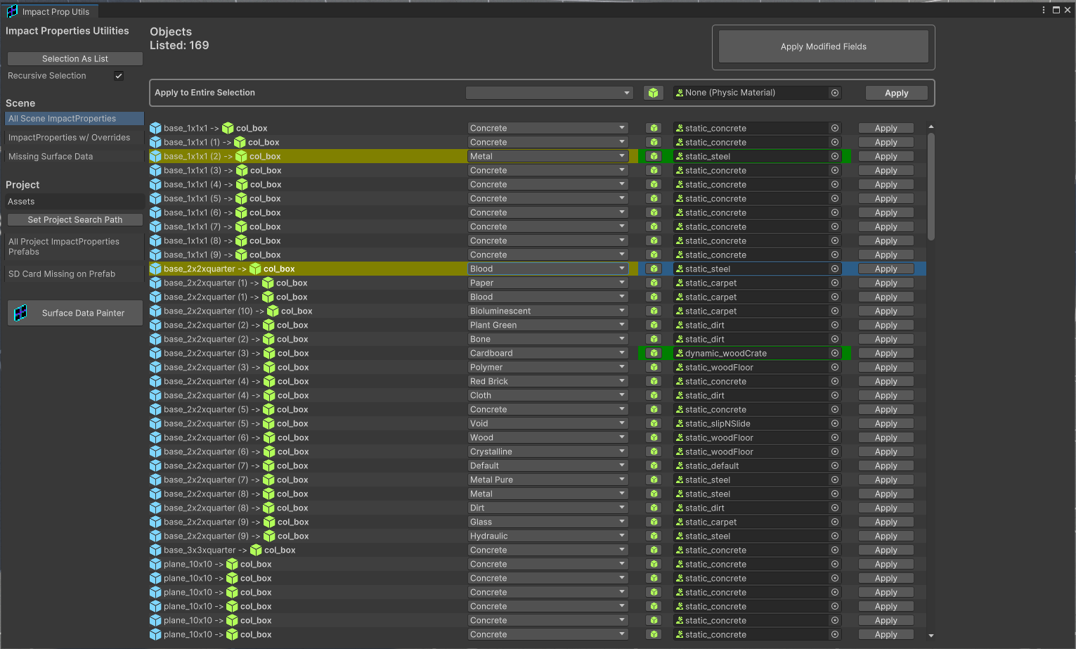Switch to Missing Surface Data list

51,157
